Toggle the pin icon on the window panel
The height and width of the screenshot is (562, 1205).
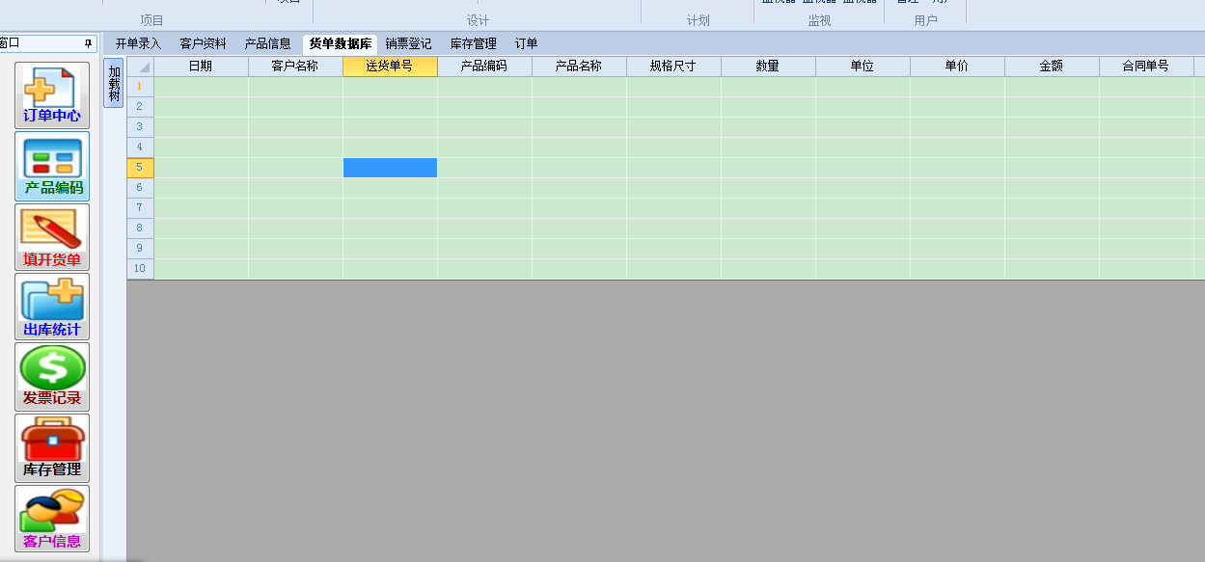(88, 43)
